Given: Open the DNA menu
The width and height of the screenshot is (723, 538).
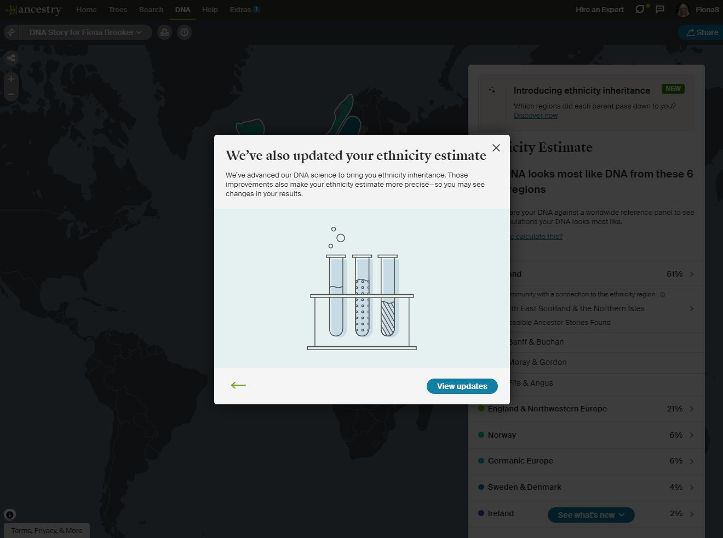Looking at the screenshot, I should (183, 9).
